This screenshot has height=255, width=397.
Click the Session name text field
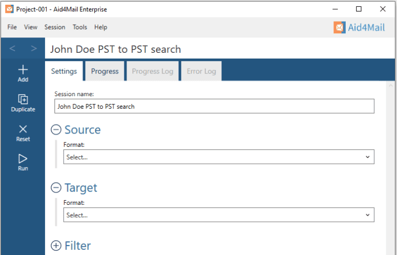pos(214,106)
